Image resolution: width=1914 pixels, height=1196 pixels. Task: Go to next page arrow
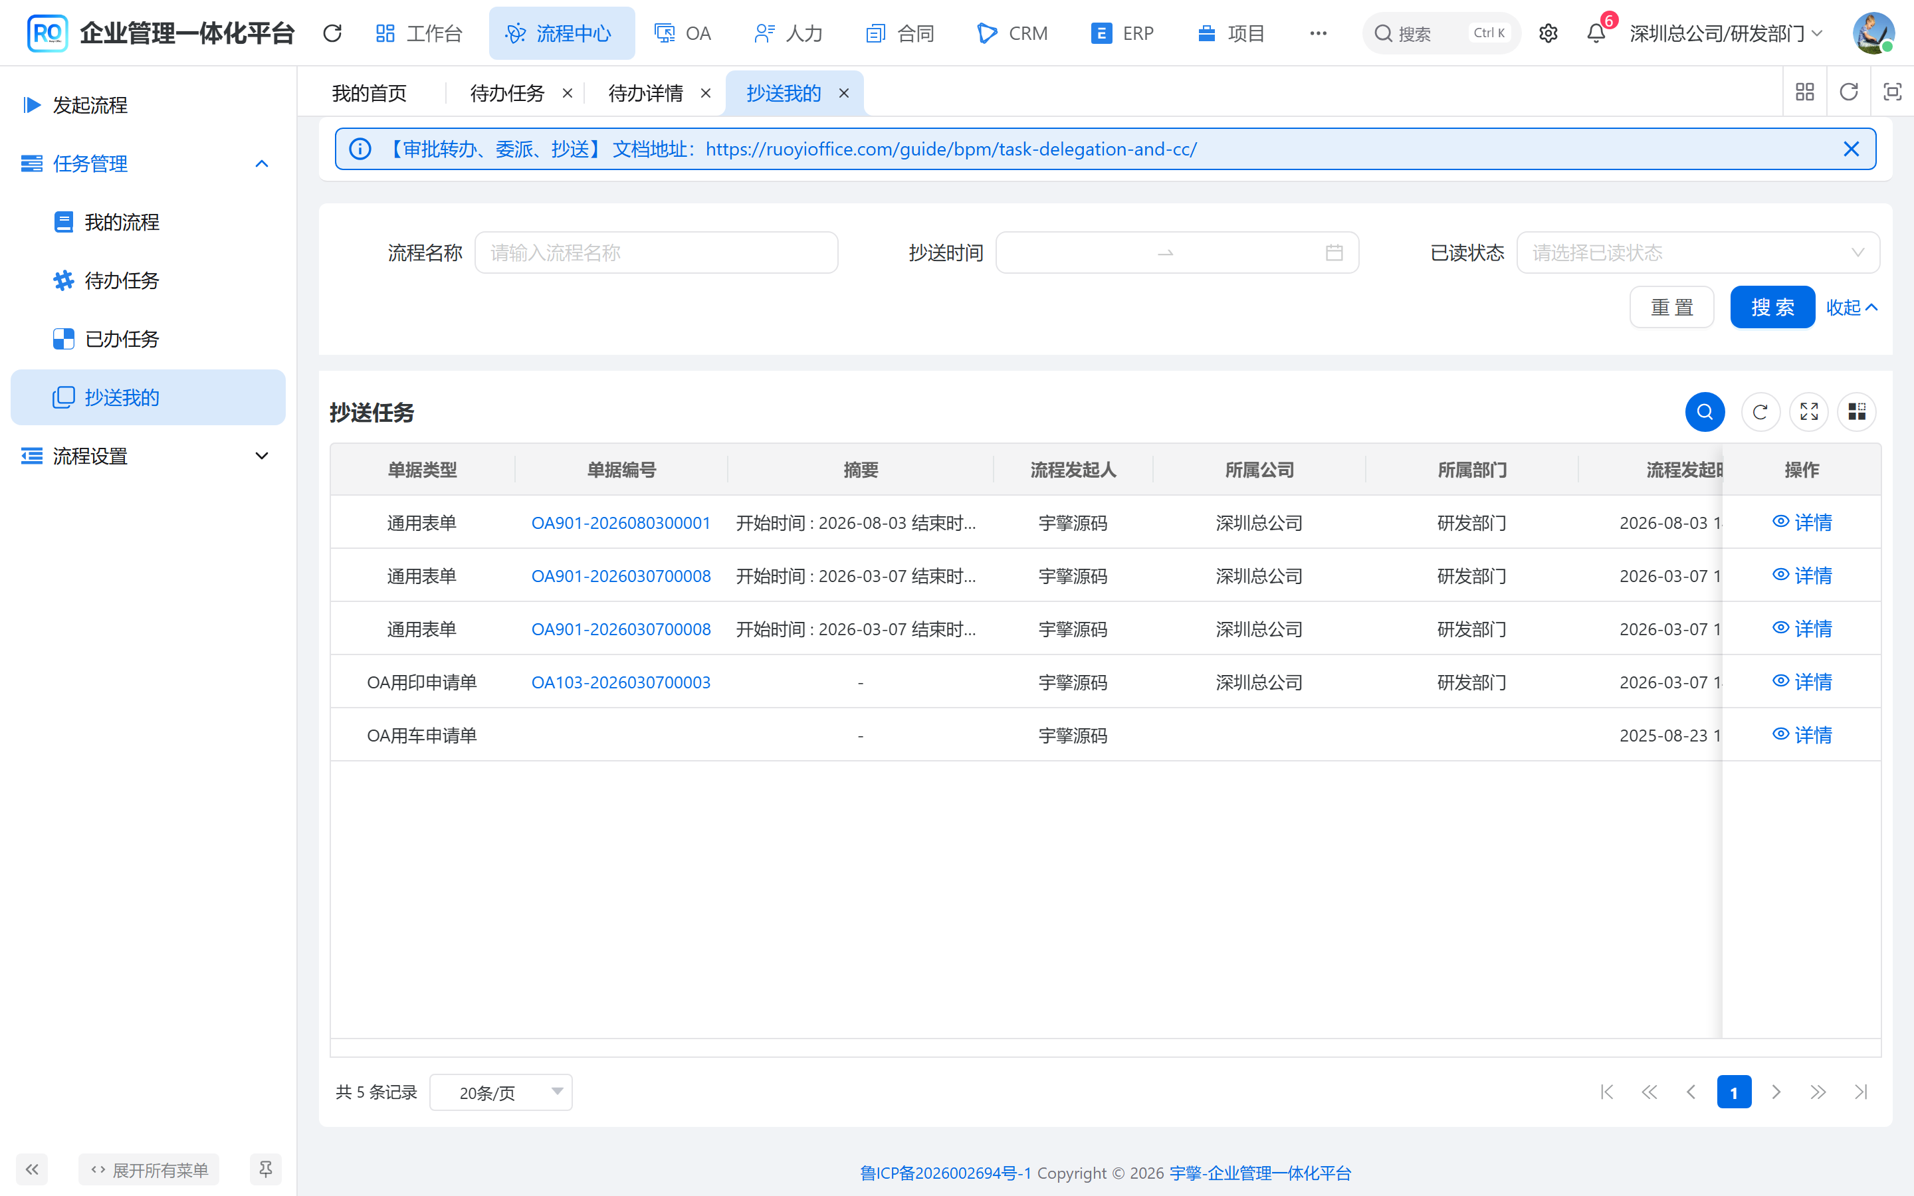(1776, 1092)
